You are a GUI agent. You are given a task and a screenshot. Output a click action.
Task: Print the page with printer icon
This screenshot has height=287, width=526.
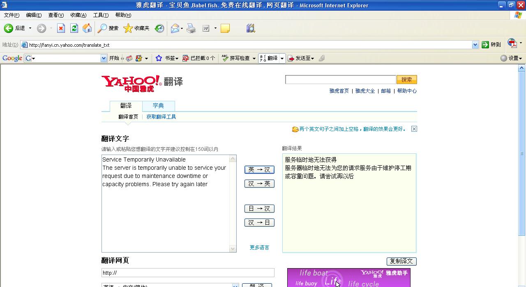point(191,28)
